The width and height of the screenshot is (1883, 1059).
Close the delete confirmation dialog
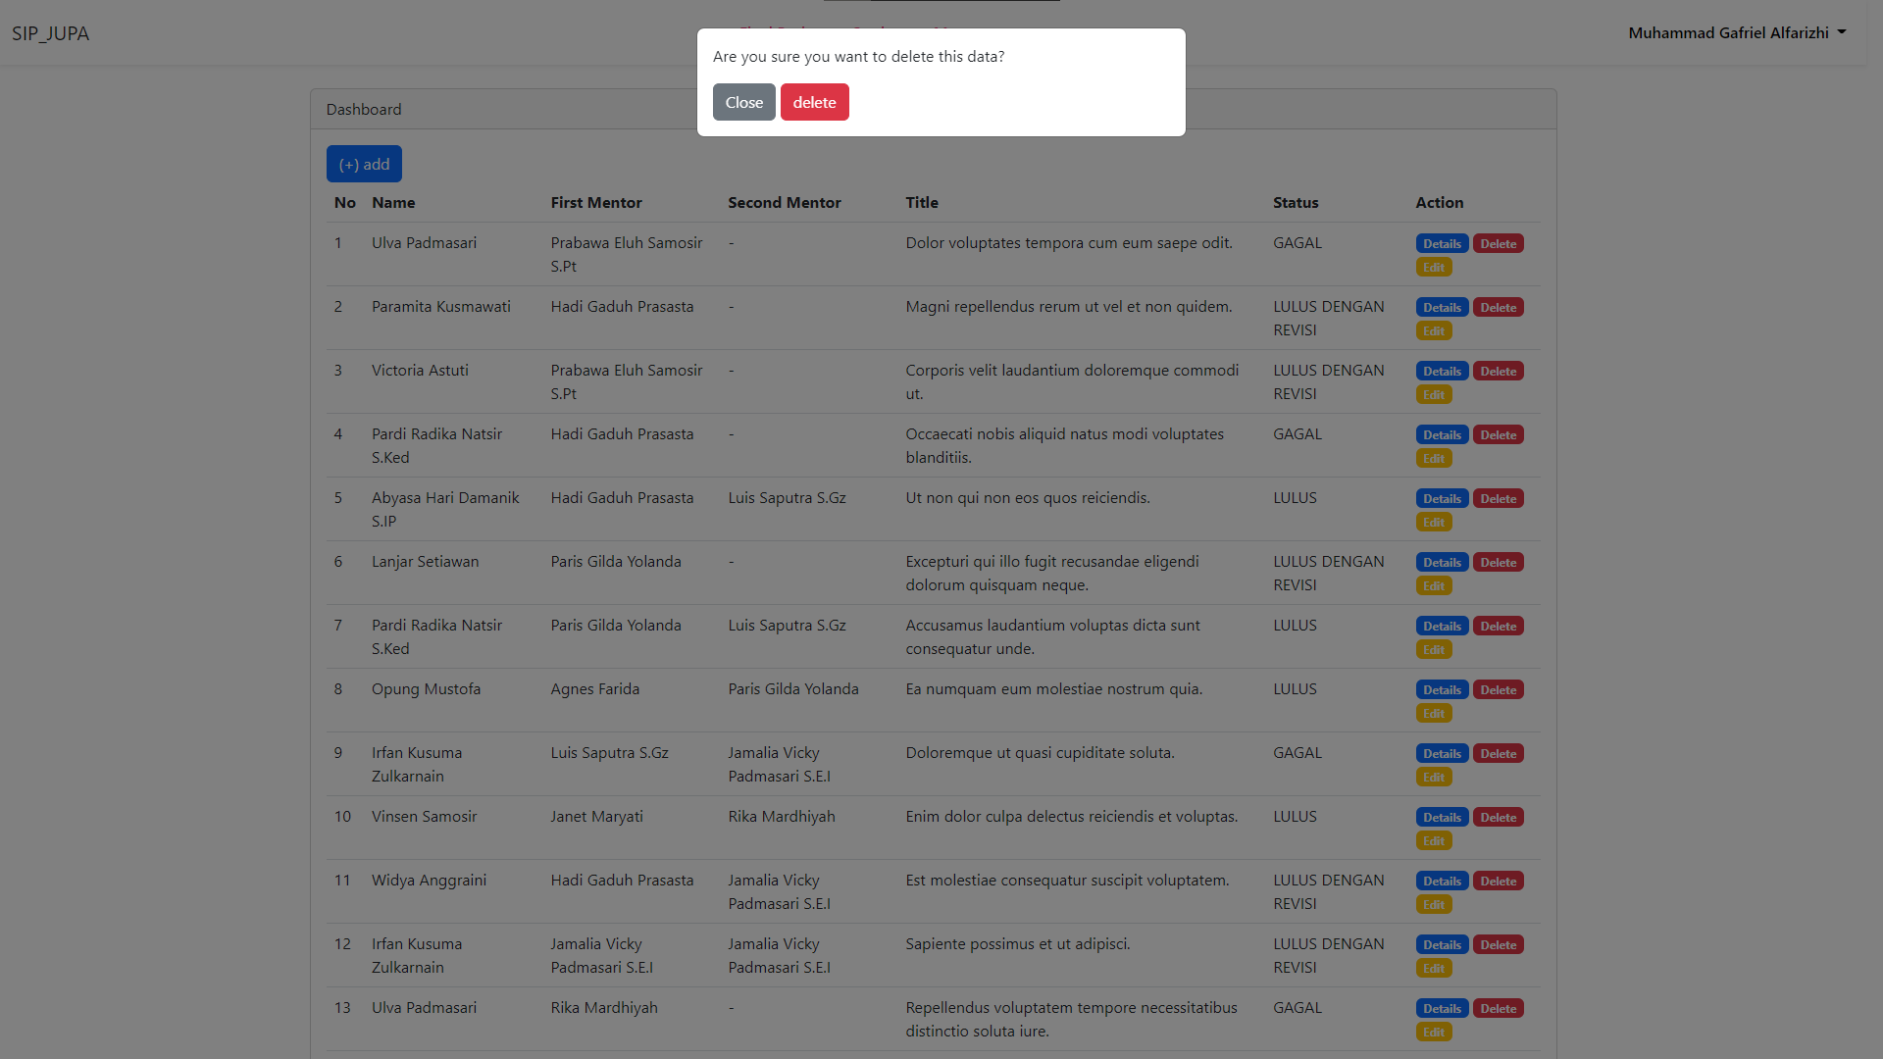pos(743,102)
